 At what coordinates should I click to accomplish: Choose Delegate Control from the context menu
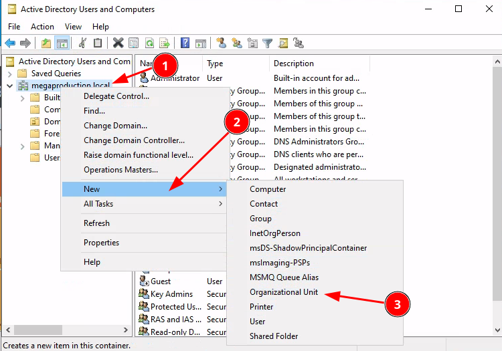116,96
